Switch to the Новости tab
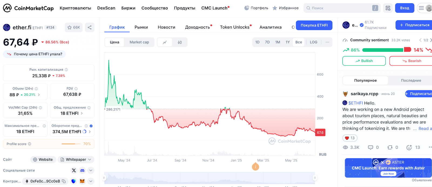Screen dimensions: 432x187 [x=166, y=27]
